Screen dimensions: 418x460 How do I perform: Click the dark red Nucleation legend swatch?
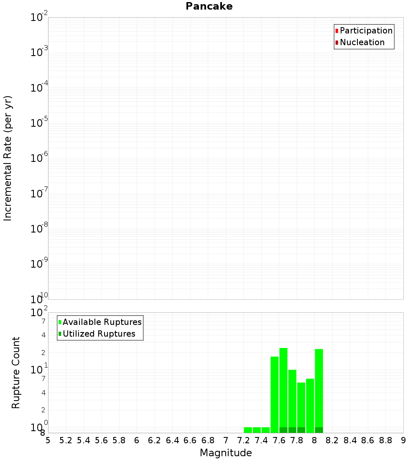click(337, 42)
